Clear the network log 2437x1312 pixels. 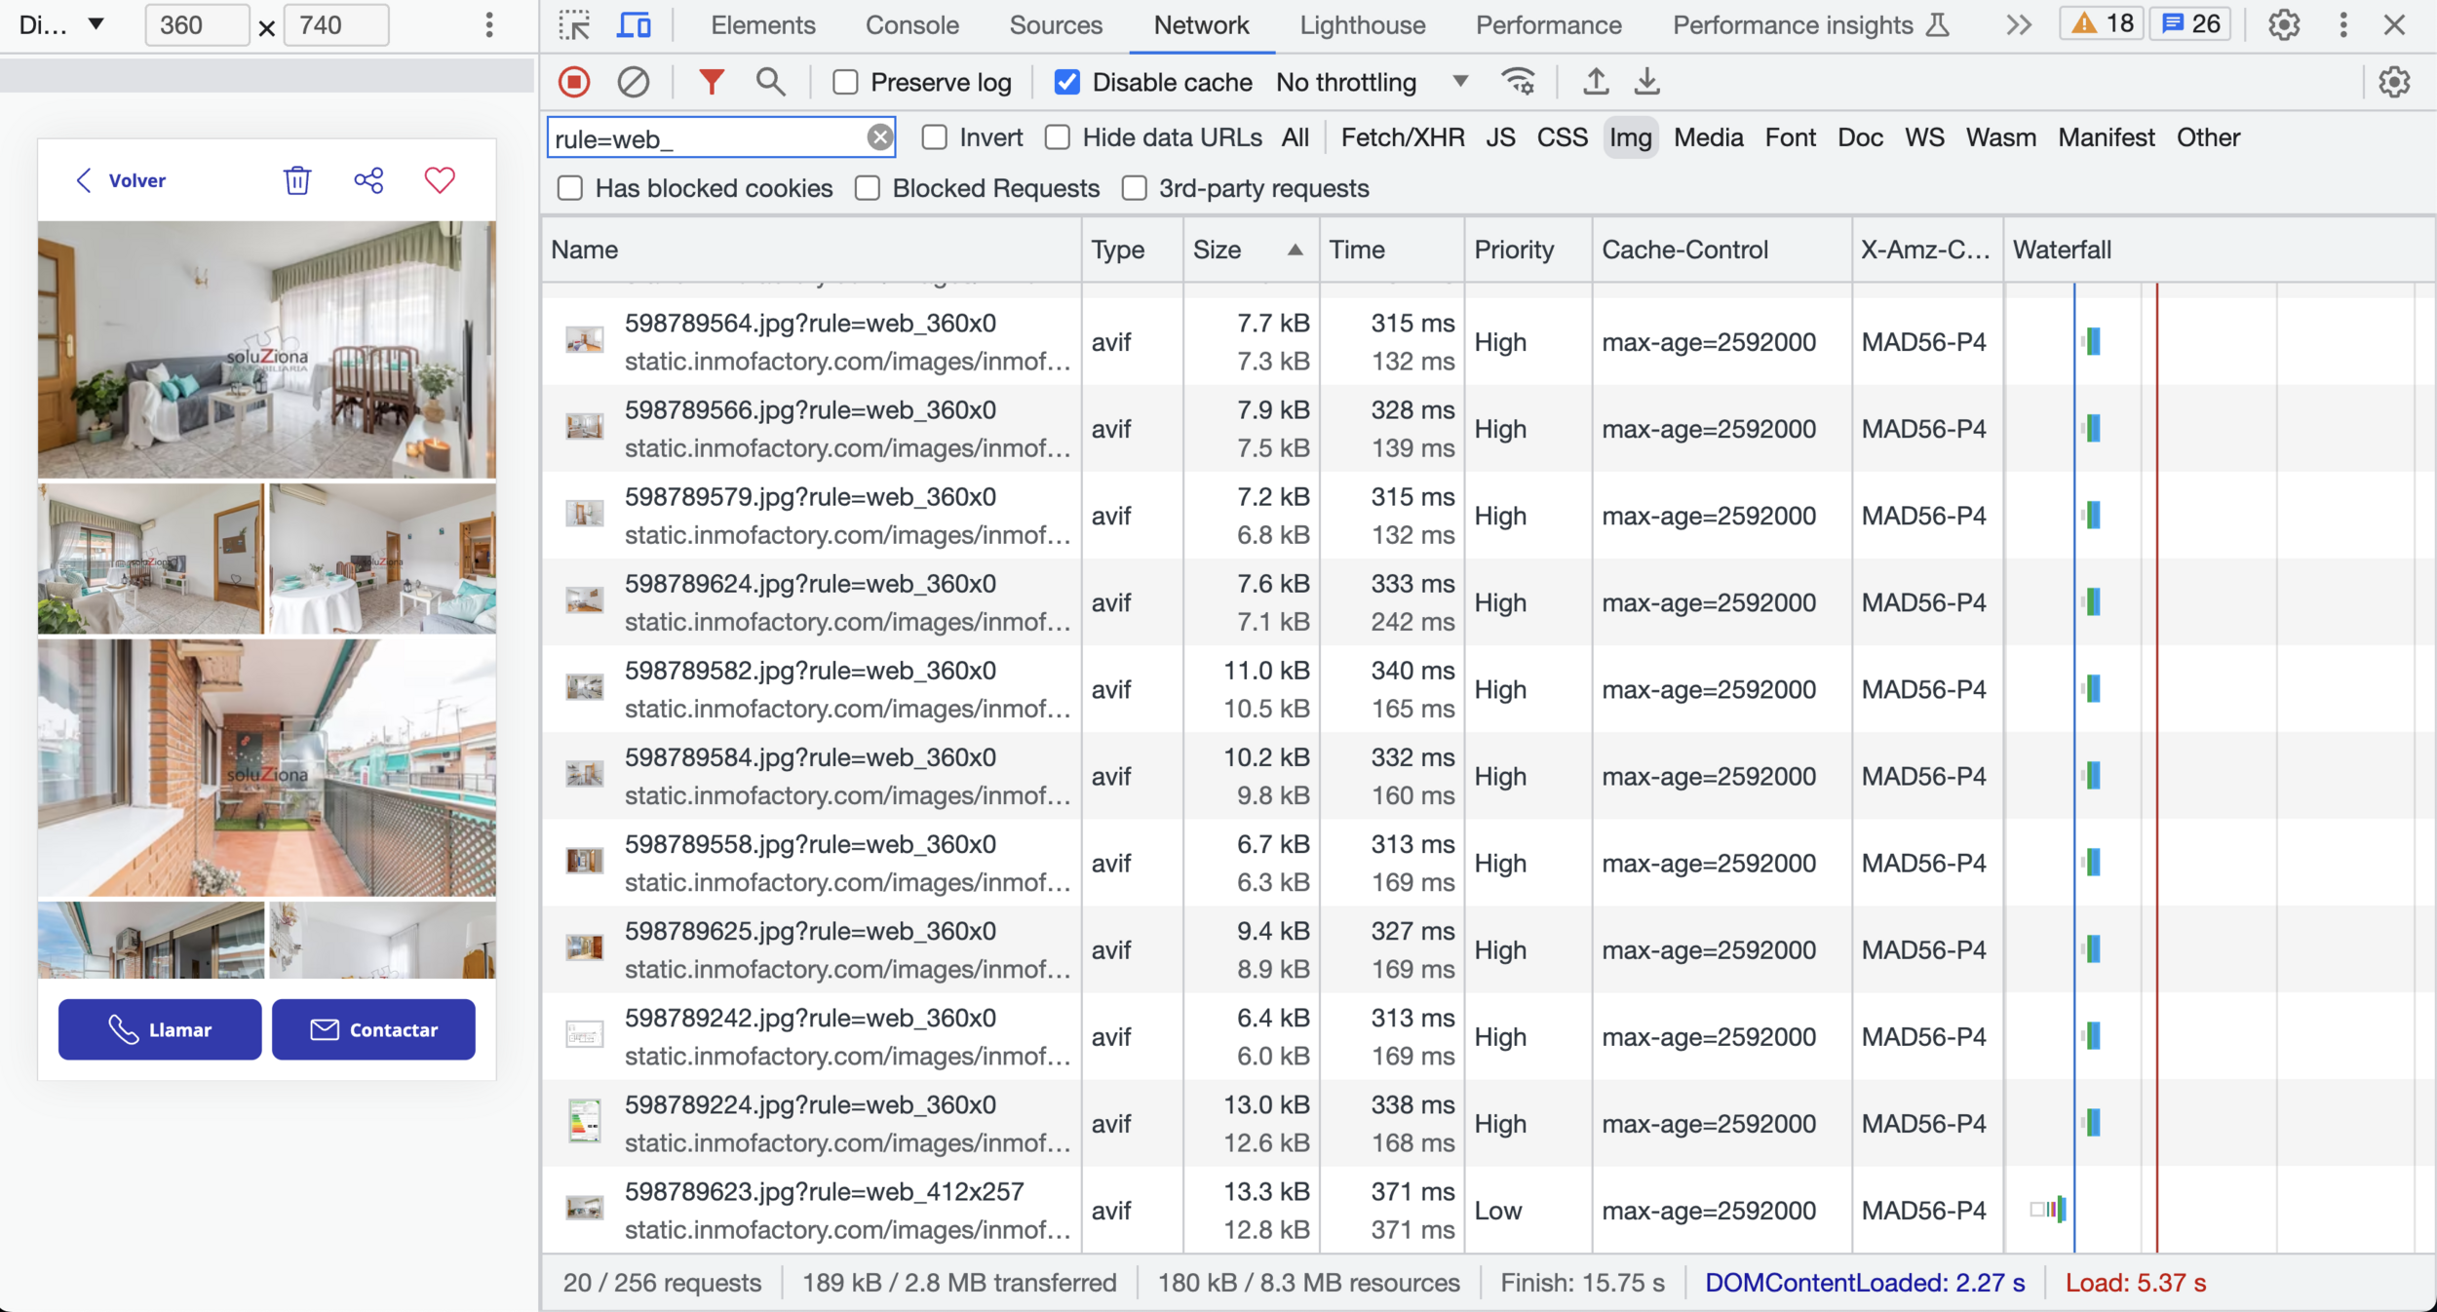point(633,82)
